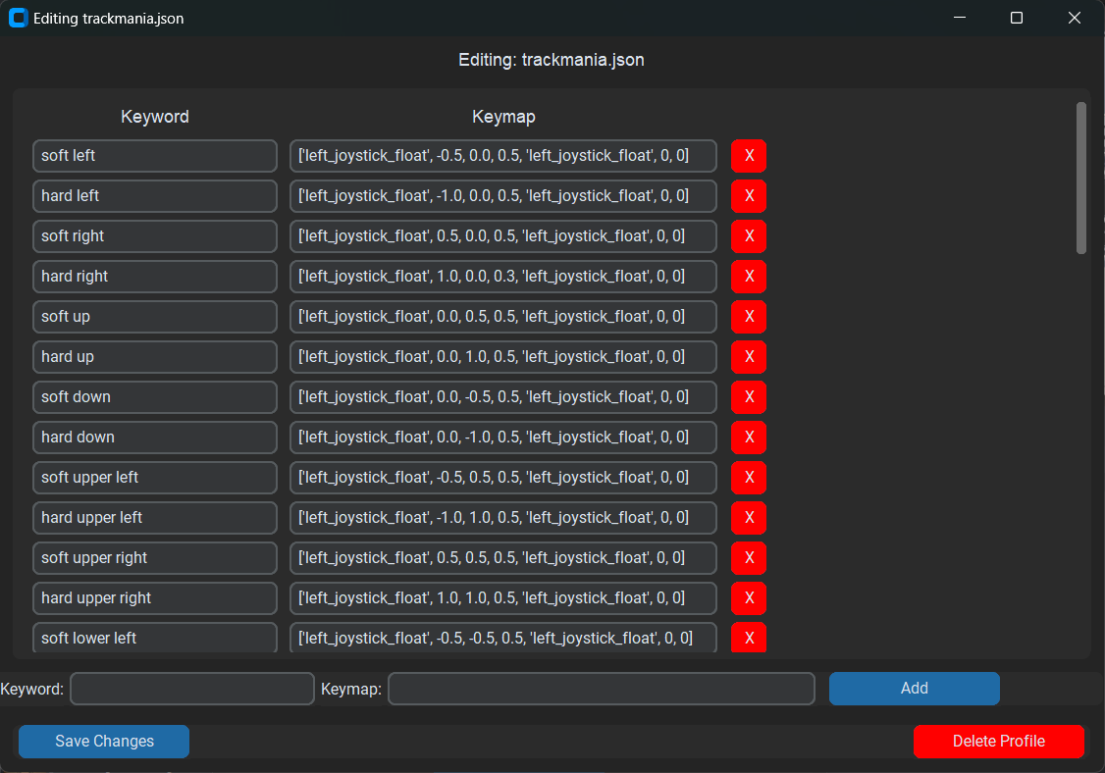The height and width of the screenshot is (773, 1105).
Task: Edit 'soft upper left' keymap value
Action: click(503, 477)
